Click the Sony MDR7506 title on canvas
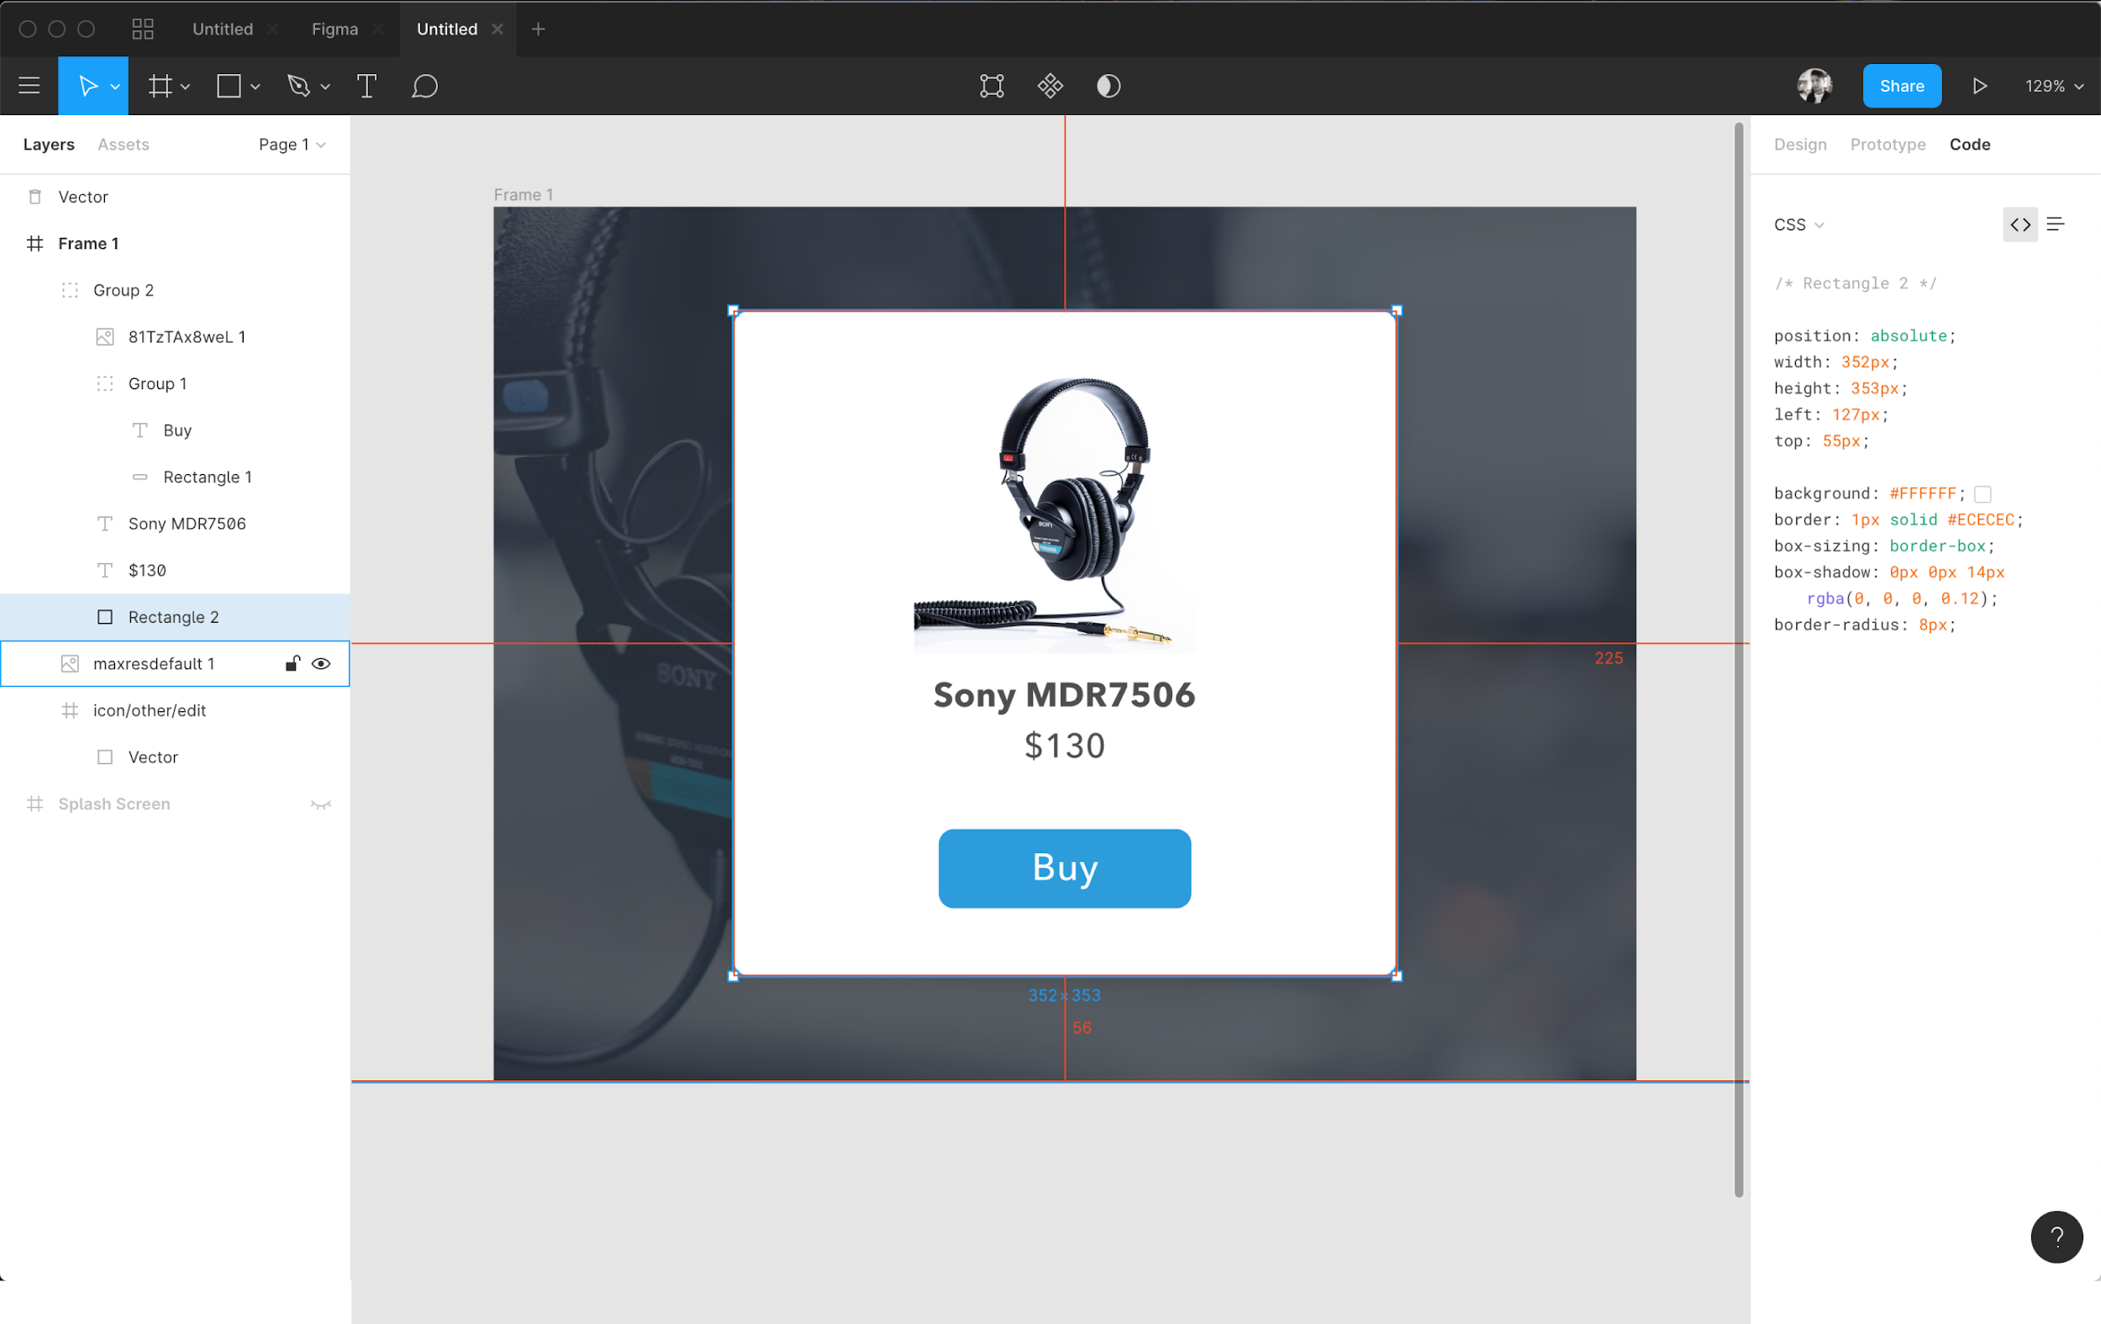This screenshot has height=1324, width=2101. (1064, 695)
